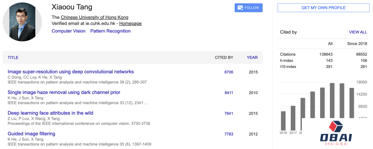This screenshot has height=149, width=373.
Task: Open the Chinese University of Hong Kong link
Action: 94,17
